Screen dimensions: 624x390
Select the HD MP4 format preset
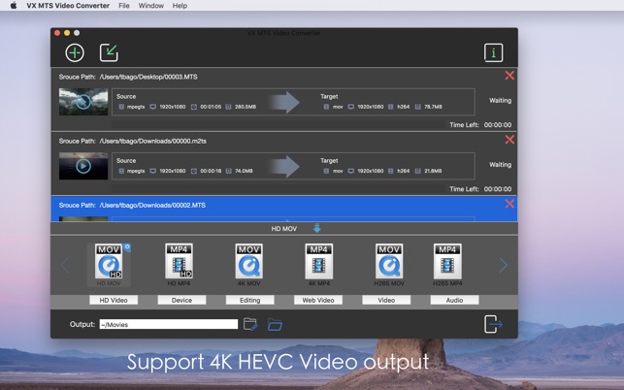(x=179, y=265)
